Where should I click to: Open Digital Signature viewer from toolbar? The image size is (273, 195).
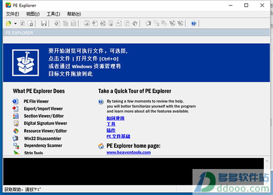[111, 23]
